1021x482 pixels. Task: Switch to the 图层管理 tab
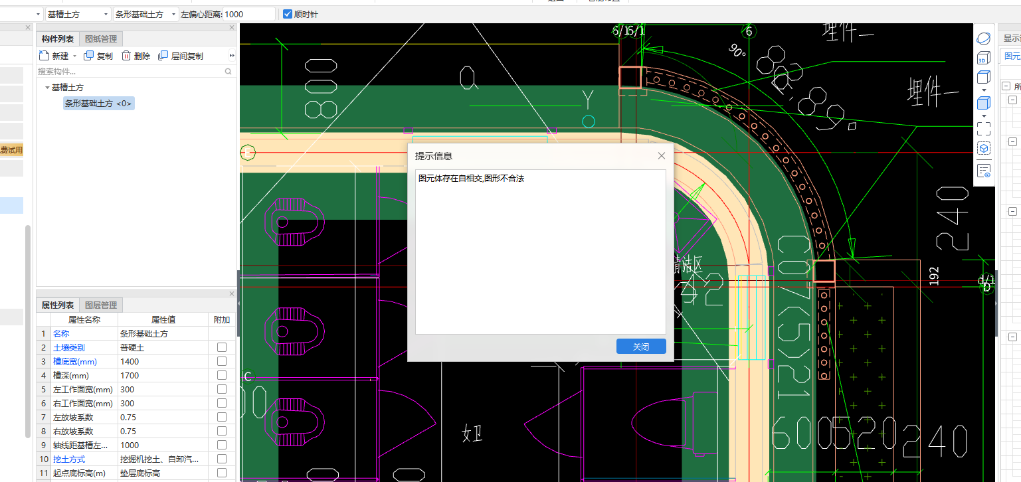pyautogui.click(x=101, y=305)
